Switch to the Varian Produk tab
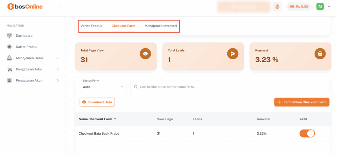Screen dimensions: 337x154 [x=91, y=26]
